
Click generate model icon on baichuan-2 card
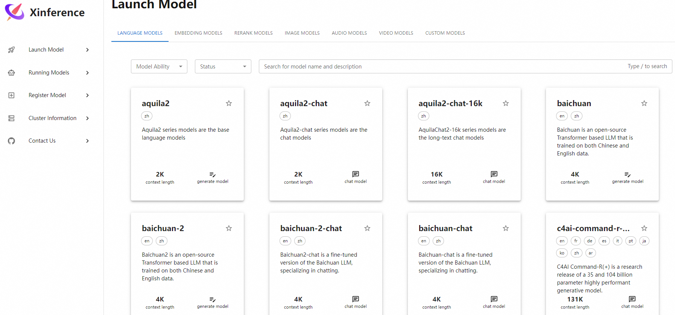coord(213,299)
